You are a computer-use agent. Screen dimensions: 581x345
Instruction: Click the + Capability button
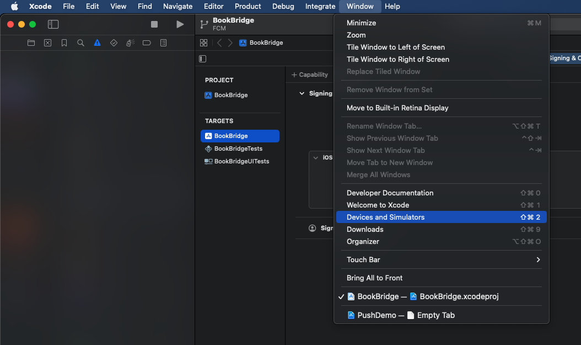(x=310, y=75)
